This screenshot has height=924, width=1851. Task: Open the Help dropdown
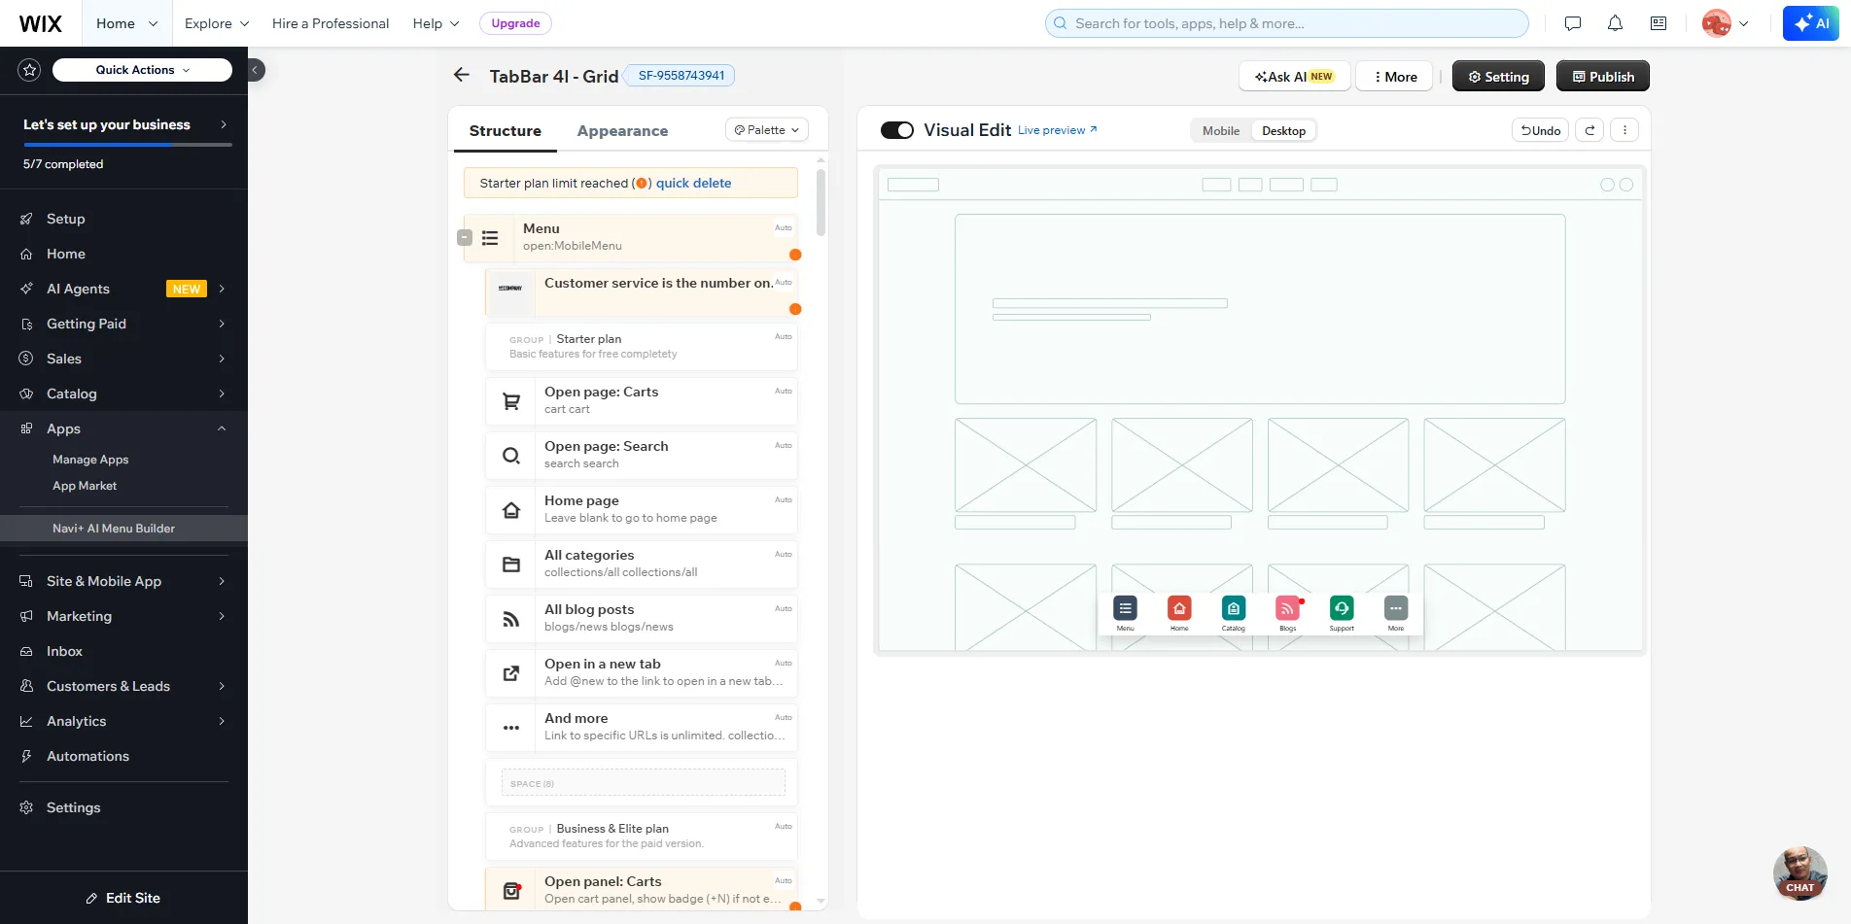436,23
